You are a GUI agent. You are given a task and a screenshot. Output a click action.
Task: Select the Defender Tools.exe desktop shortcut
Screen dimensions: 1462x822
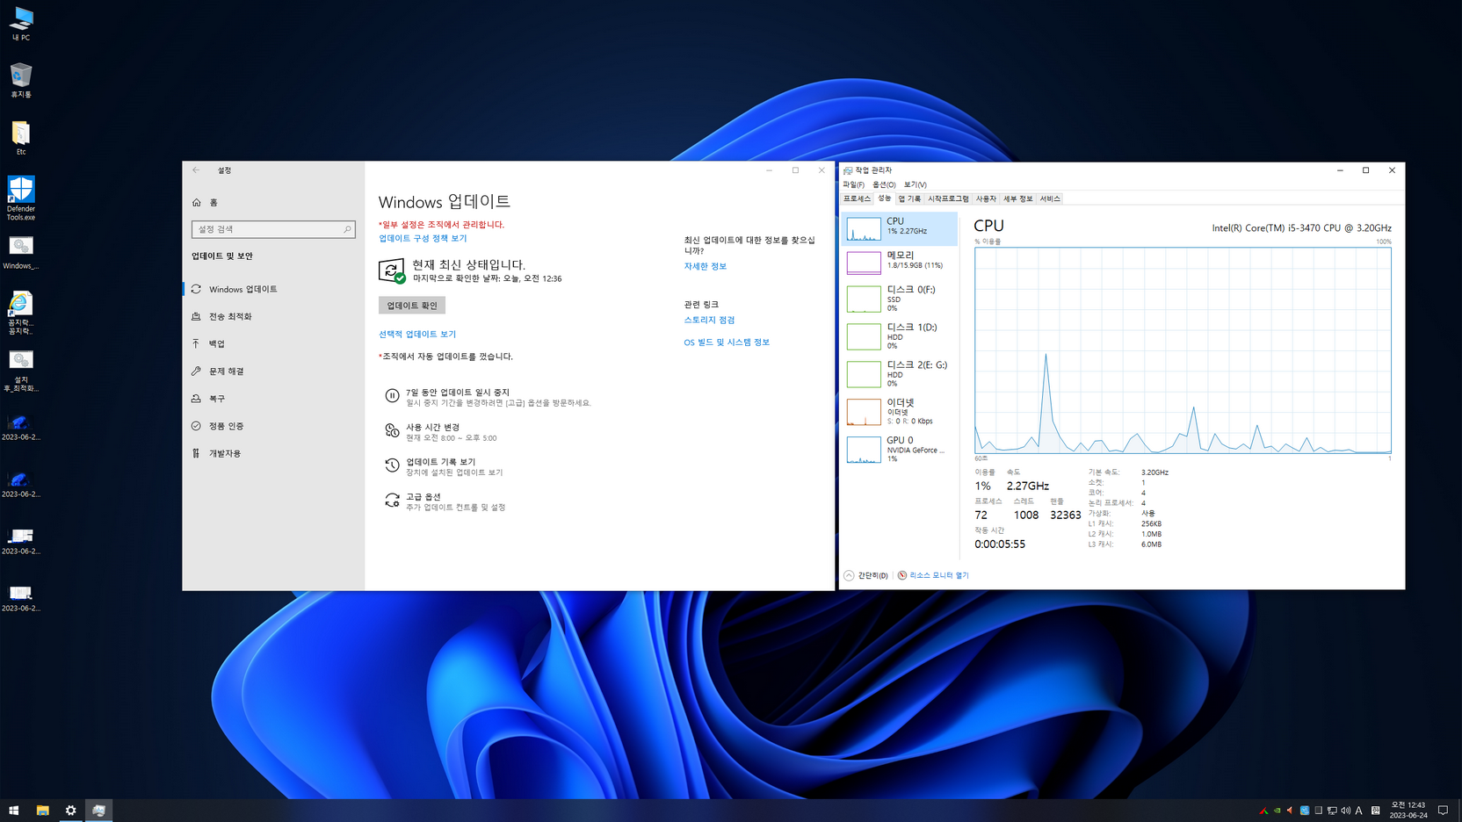(20, 198)
